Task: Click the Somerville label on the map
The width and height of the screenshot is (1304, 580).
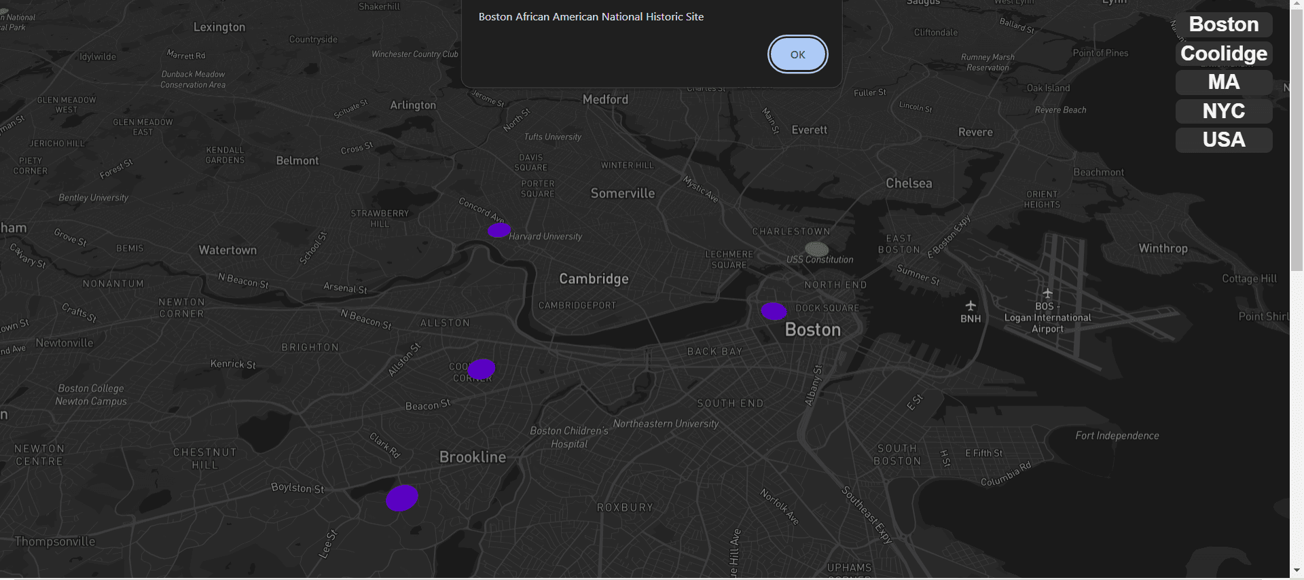Action: click(x=622, y=194)
